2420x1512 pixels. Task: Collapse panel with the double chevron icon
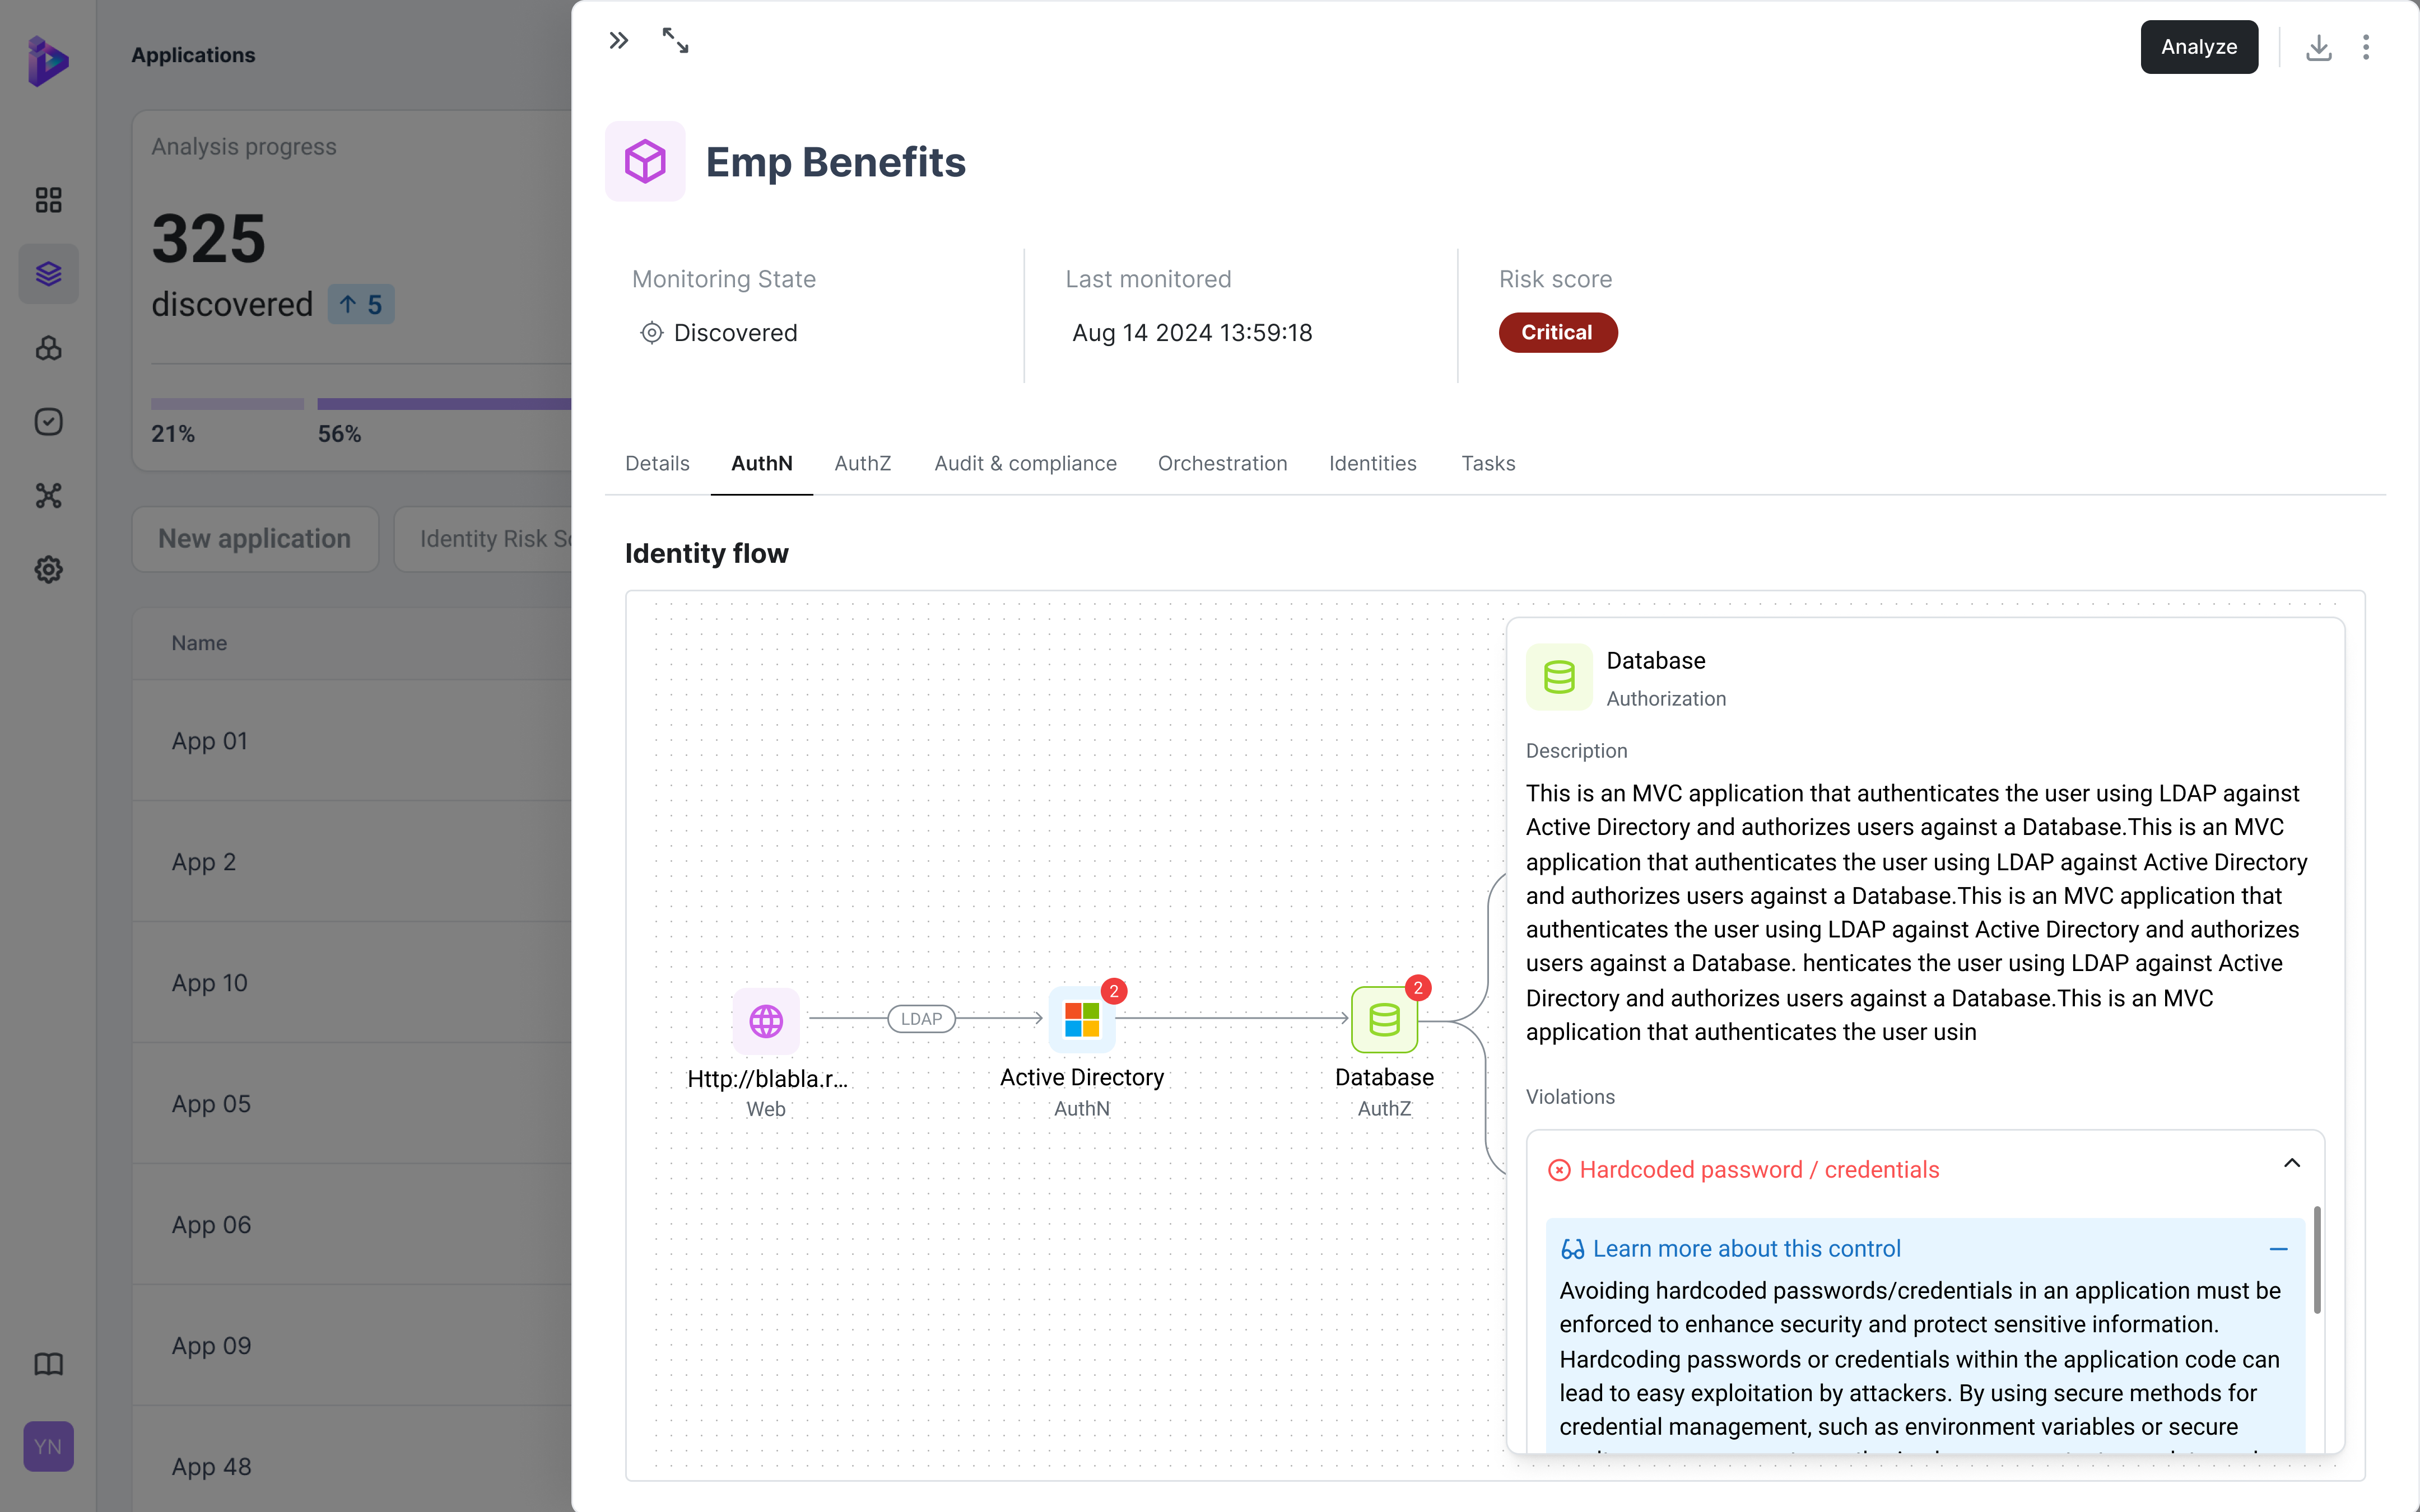pos(619,41)
